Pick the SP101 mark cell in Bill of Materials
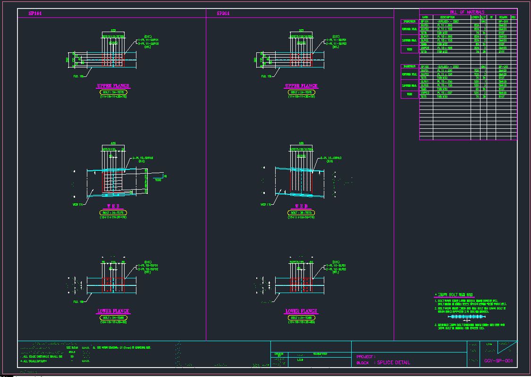531x377 pixels. [425, 21]
